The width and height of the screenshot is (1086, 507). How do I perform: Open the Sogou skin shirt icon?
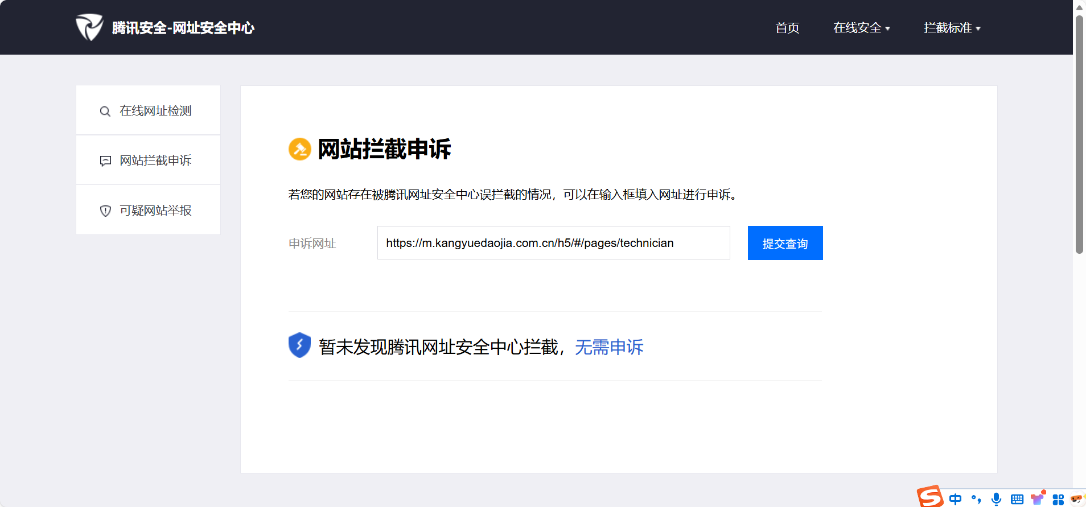coord(1038,498)
